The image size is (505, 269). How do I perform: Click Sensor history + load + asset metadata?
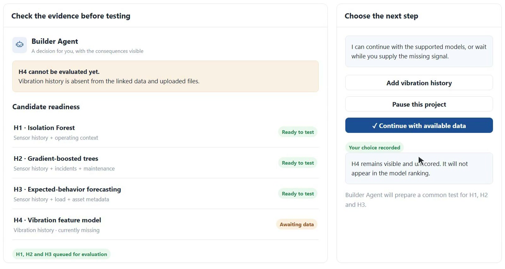[x=61, y=199]
